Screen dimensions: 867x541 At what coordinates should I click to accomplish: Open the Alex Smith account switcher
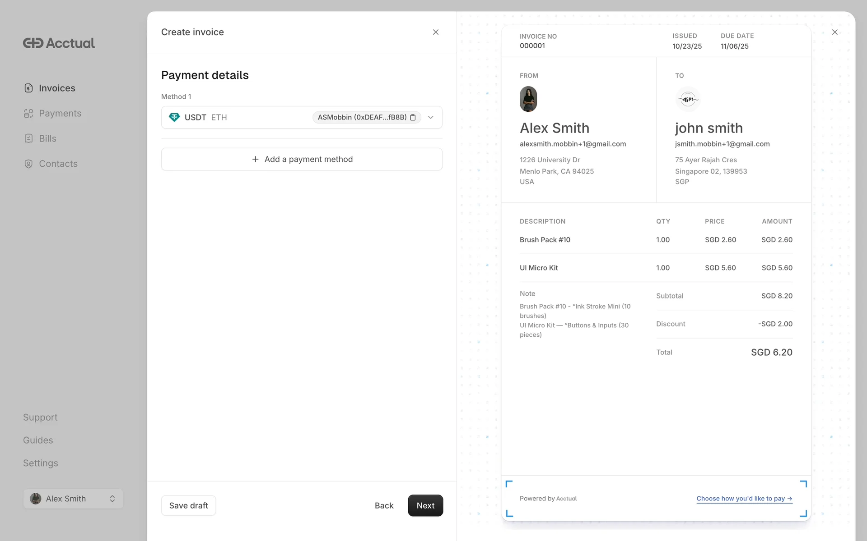pyautogui.click(x=73, y=499)
